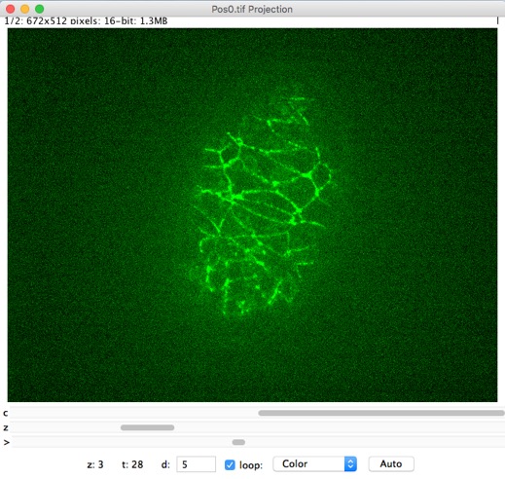Click the play animation arrow icon beside time slider
This screenshot has width=505, height=479.
tap(6, 442)
